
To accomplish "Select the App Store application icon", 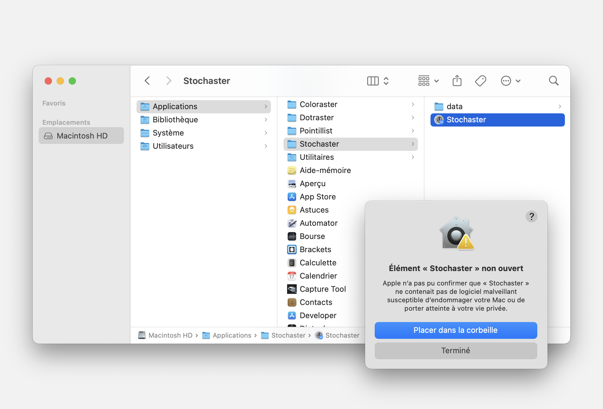I will (x=292, y=197).
